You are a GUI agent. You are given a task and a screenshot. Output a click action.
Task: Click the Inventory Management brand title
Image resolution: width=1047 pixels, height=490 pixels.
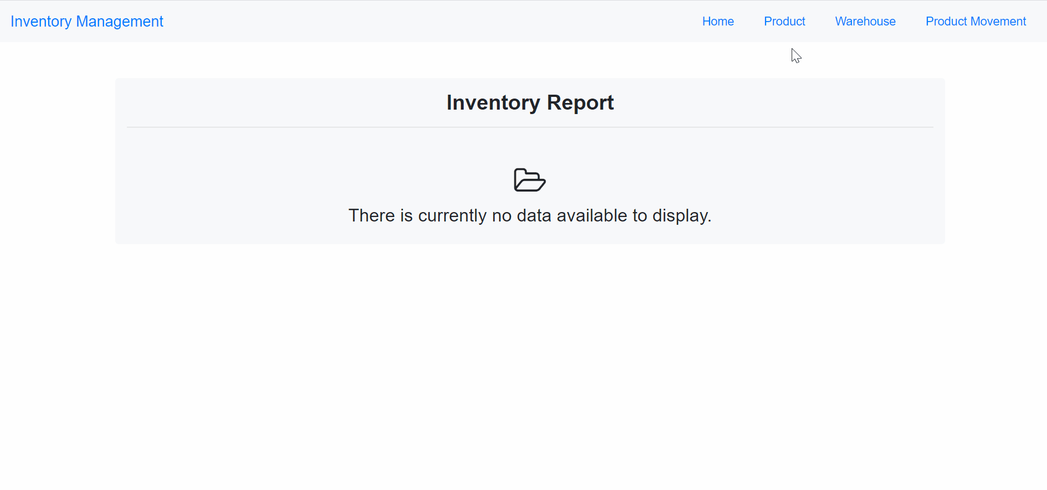pyautogui.click(x=87, y=21)
